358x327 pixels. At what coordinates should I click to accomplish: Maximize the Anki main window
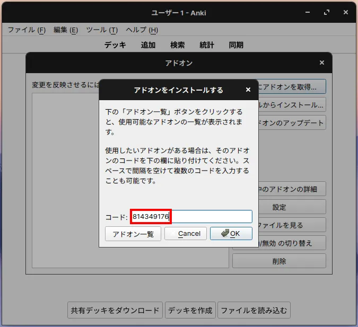click(327, 12)
